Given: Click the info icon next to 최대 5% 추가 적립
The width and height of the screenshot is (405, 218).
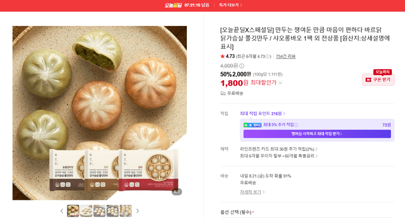Looking at the screenshot, I should [296, 125].
